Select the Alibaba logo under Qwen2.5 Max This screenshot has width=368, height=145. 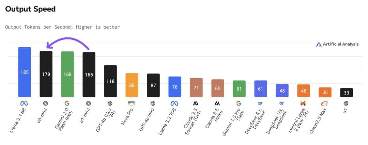325,103
